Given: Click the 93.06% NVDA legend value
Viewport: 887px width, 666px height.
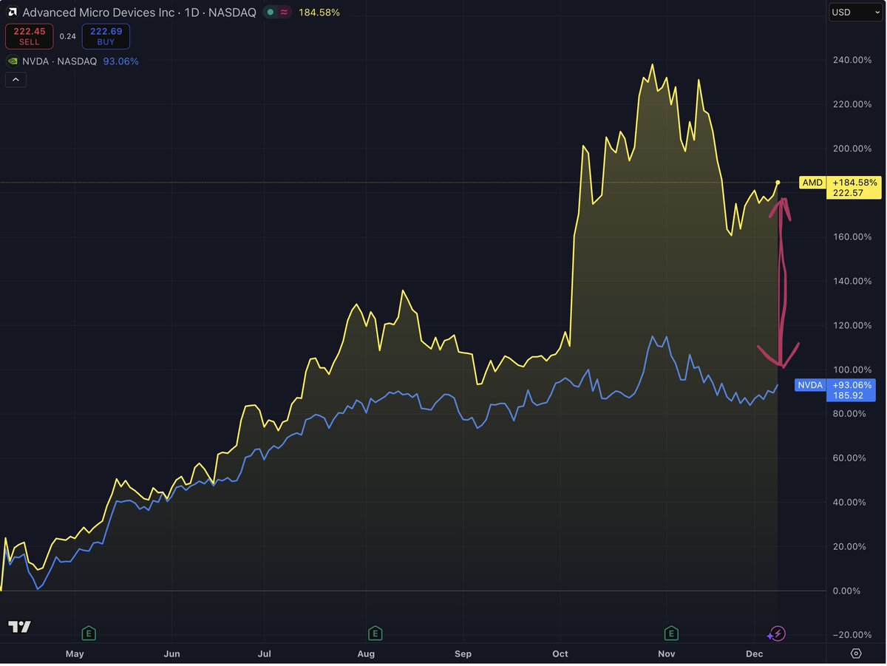Looking at the screenshot, I should tap(120, 61).
